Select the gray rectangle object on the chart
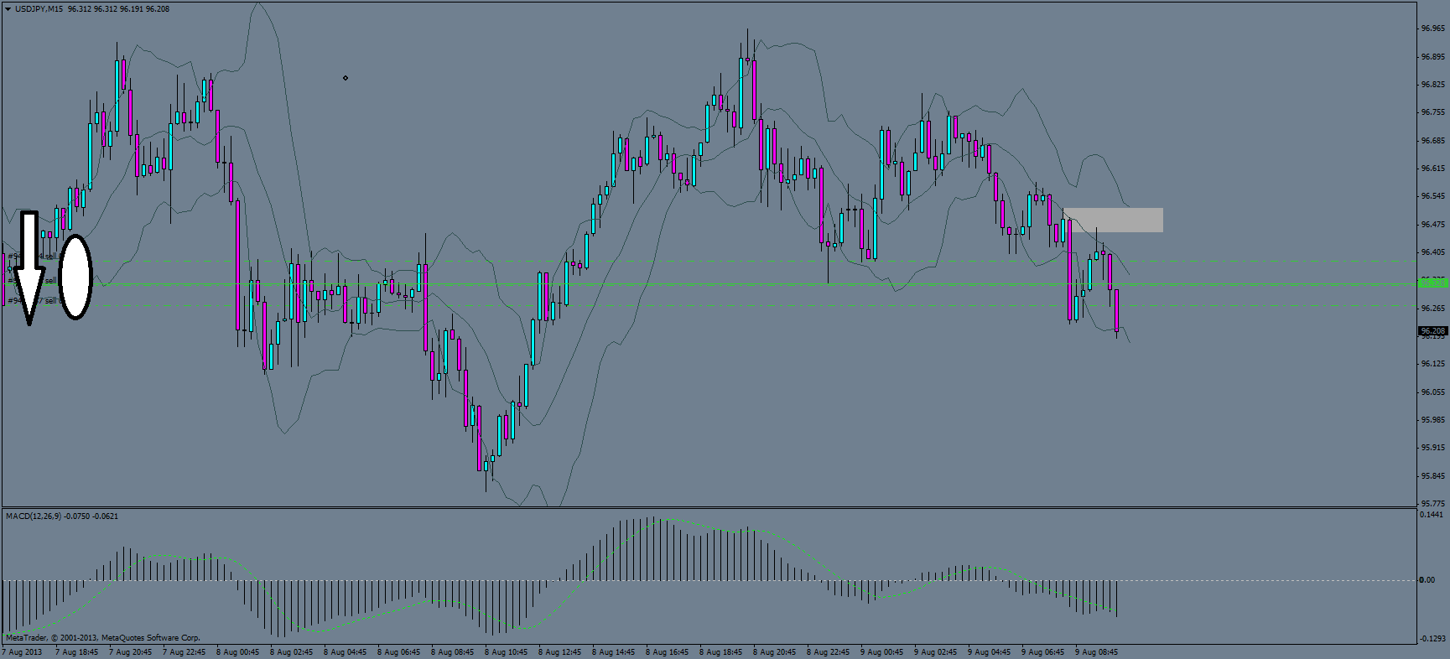The width and height of the screenshot is (1450, 659). pos(1113,220)
